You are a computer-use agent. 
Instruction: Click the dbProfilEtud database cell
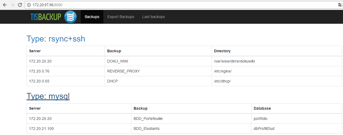tap(264, 129)
